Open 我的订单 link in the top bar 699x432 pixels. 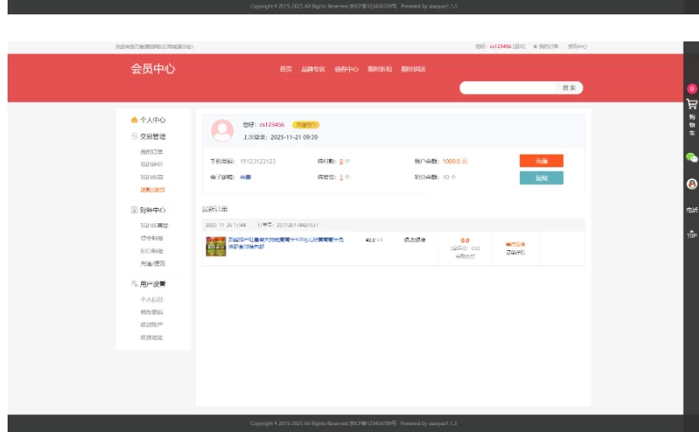(x=549, y=46)
